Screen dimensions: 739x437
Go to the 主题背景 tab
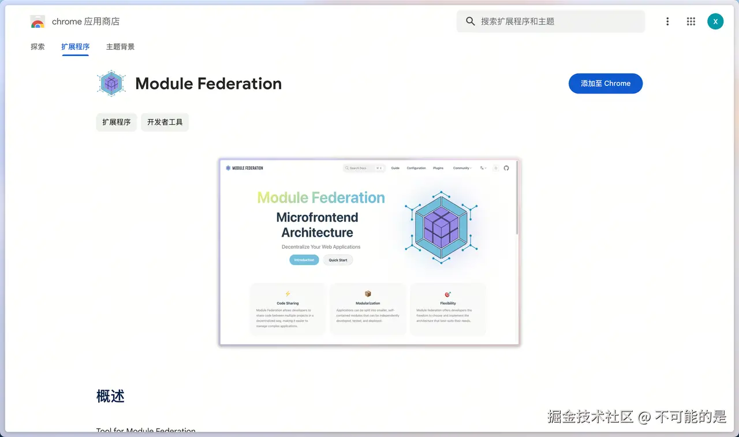pos(120,47)
